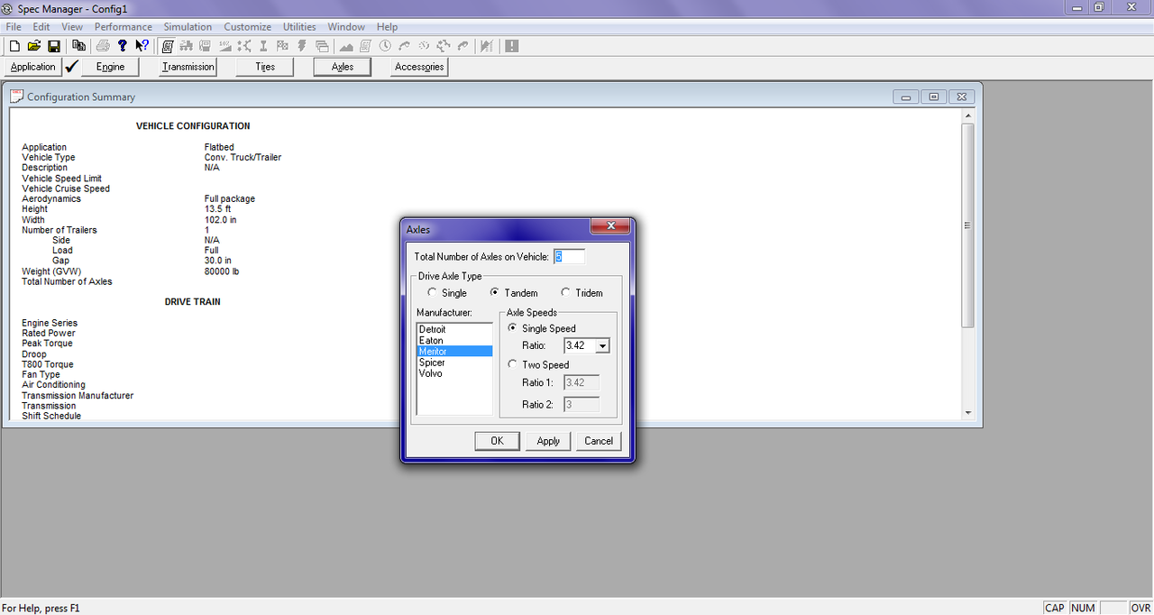Select Spicer in the Manufacturer list
This screenshot has width=1154, height=615.
pyautogui.click(x=454, y=363)
